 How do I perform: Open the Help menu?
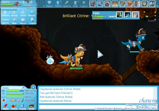76,3
